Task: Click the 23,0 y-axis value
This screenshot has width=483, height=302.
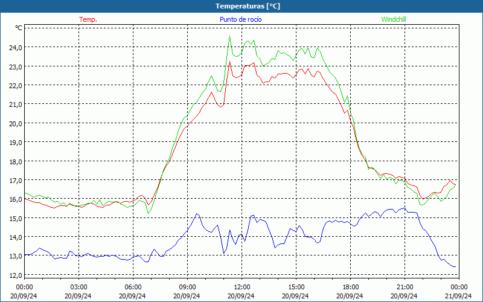Action: pos(16,66)
